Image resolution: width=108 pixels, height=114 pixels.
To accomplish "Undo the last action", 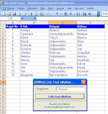I will (57, 14).
